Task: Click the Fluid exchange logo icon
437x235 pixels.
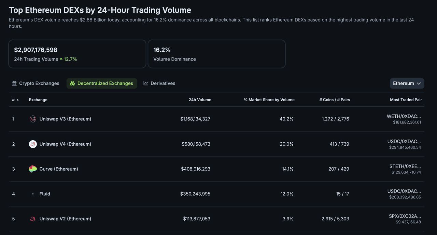Action: (33, 194)
